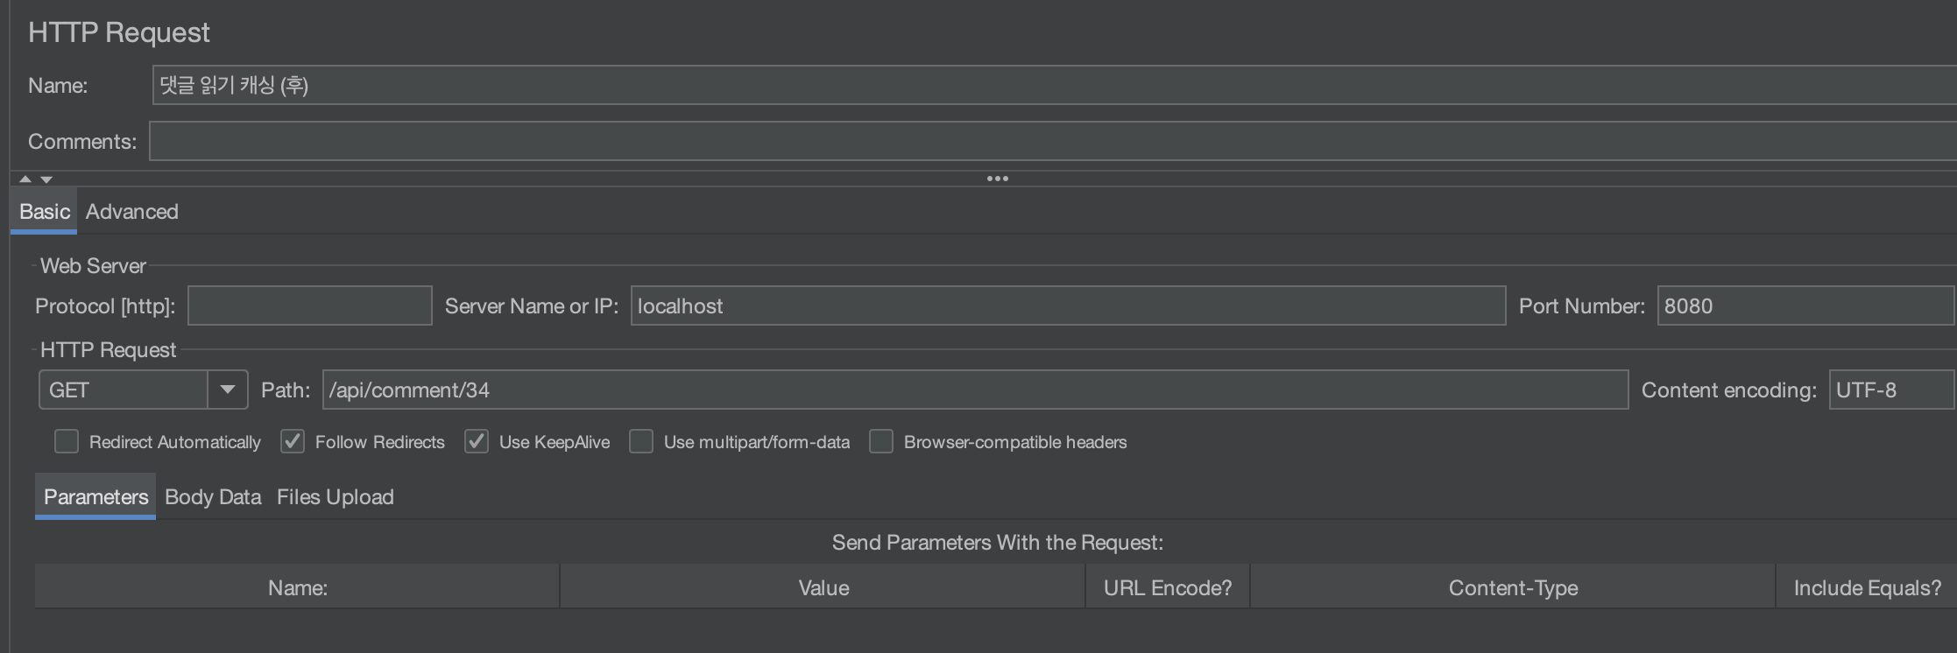Enable Redirect Automatically checkbox

[67, 441]
